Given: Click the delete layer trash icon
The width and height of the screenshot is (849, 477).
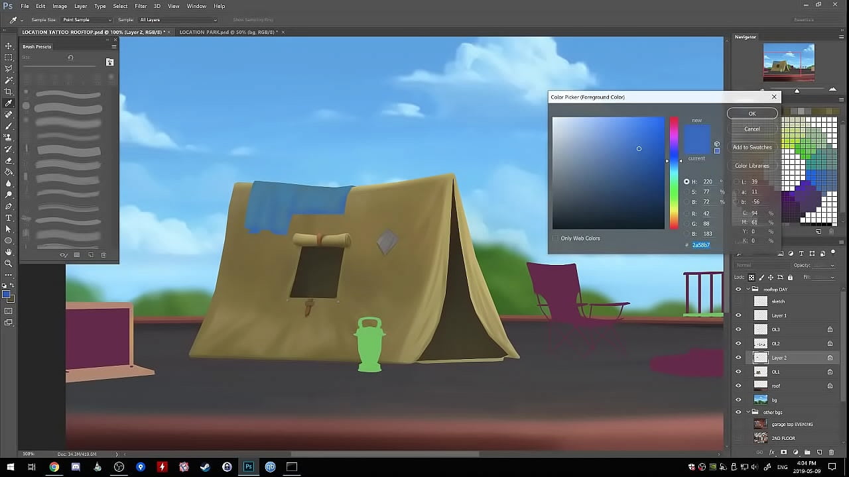Looking at the screenshot, I should tap(831, 452).
